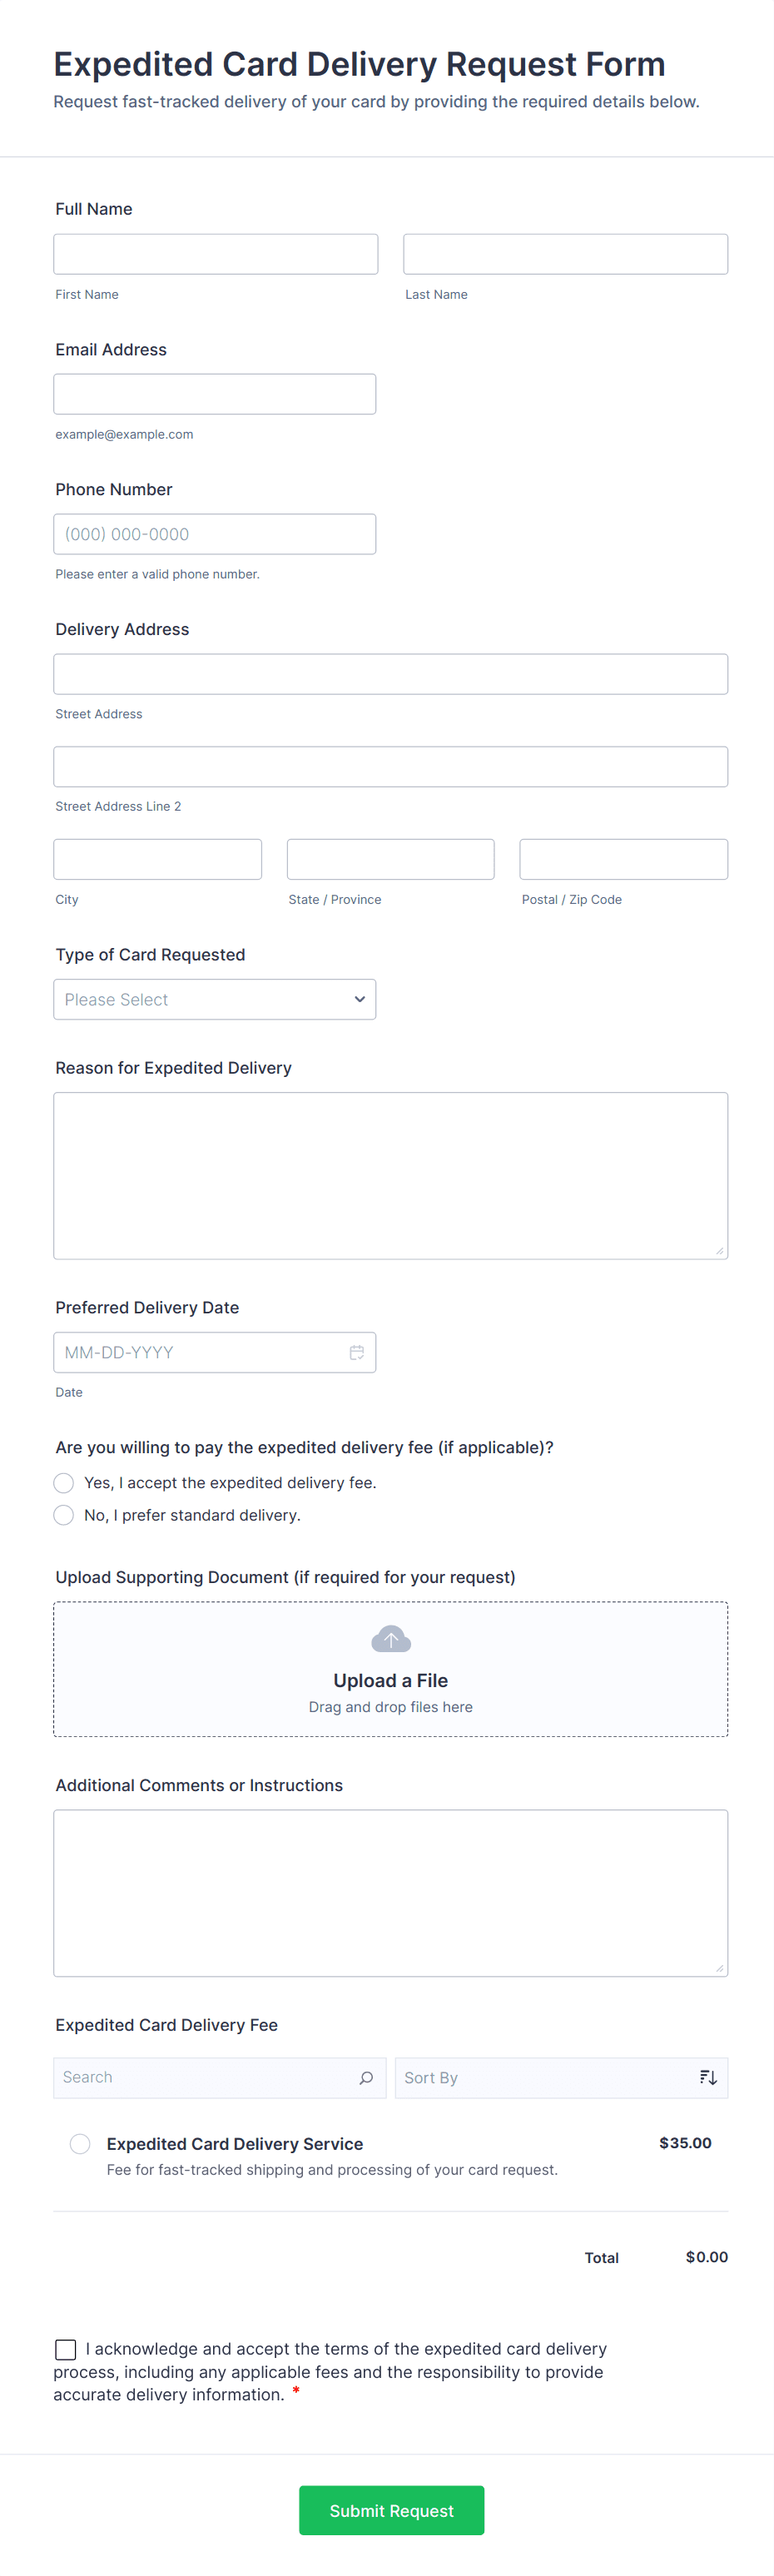Image resolution: width=774 pixels, height=2576 pixels.
Task: Open the Type of Card Requested dropdown
Action: 215,999
